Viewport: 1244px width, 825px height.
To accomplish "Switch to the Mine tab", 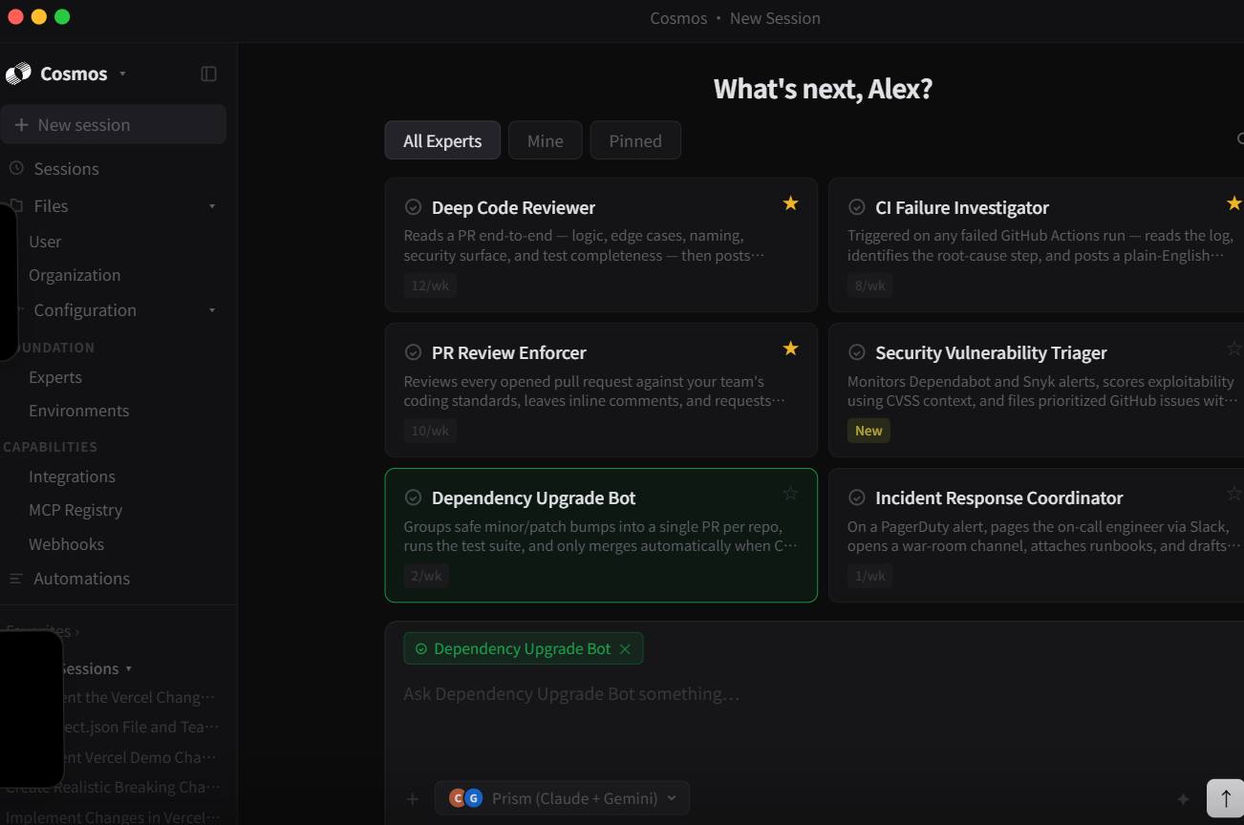I will click(545, 140).
